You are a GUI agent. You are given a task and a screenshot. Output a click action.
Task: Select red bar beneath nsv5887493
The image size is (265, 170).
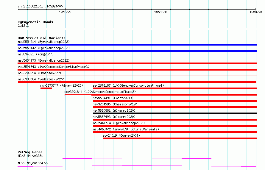[x=175, y=120]
